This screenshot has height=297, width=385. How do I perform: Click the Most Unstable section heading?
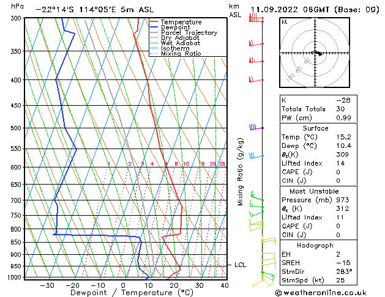tap(314, 191)
